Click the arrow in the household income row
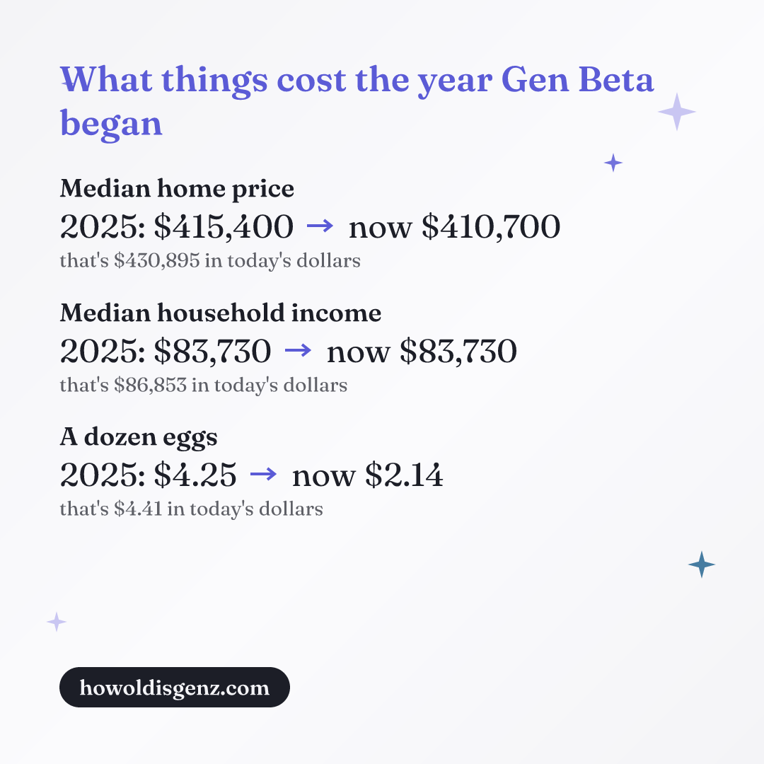The width and height of the screenshot is (764, 764). pyautogui.click(x=298, y=350)
